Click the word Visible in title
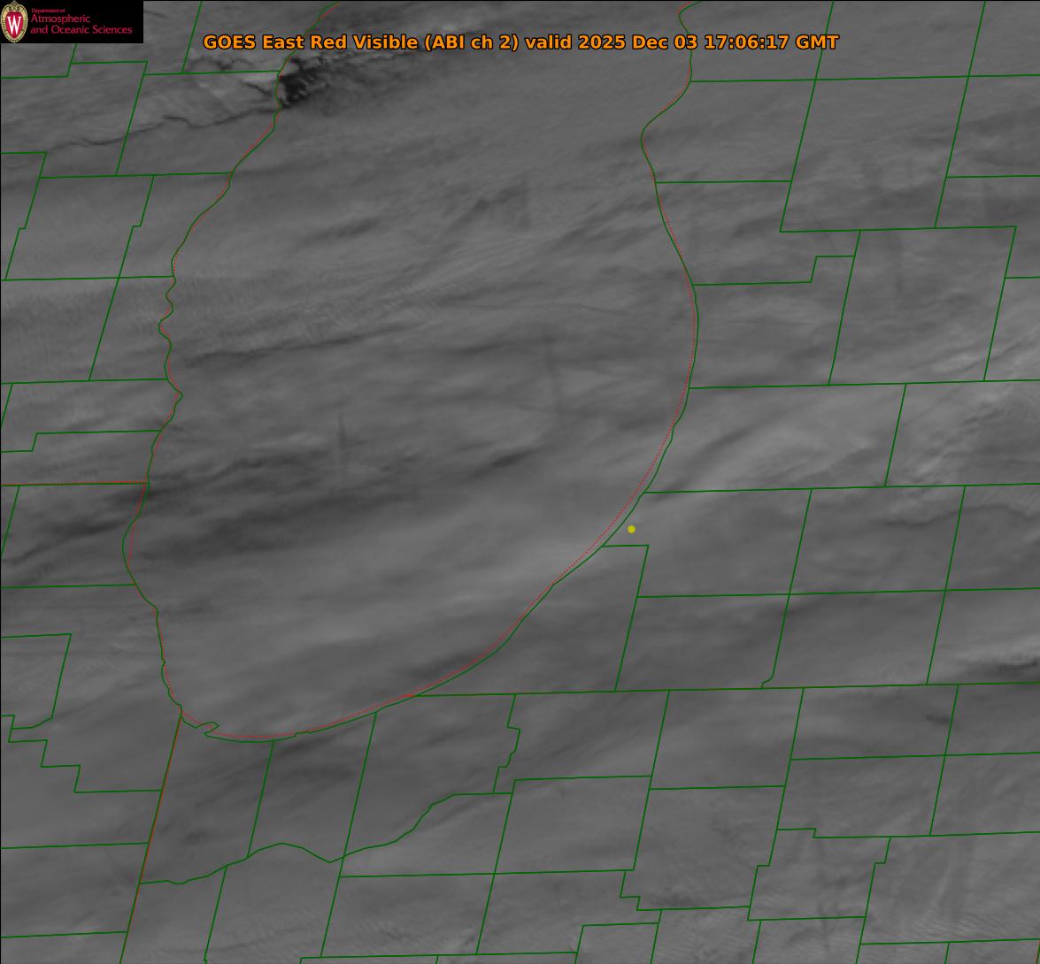Screen dimensions: 1040x964 384,42
